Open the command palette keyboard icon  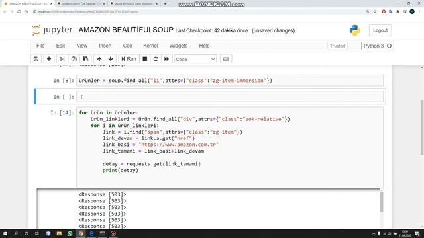click(x=226, y=59)
